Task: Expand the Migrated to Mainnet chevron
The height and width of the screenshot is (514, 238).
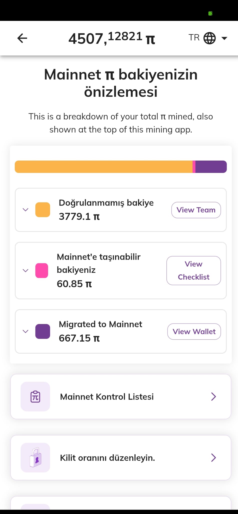Action: pyautogui.click(x=26, y=331)
